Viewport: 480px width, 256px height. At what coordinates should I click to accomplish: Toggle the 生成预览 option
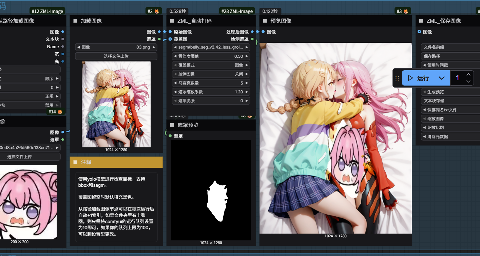[450, 92]
